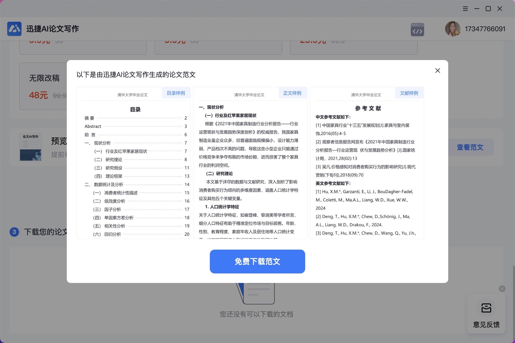
Task: Open the 意见反馈 feedback icon
Action: pyautogui.click(x=486, y=308)
